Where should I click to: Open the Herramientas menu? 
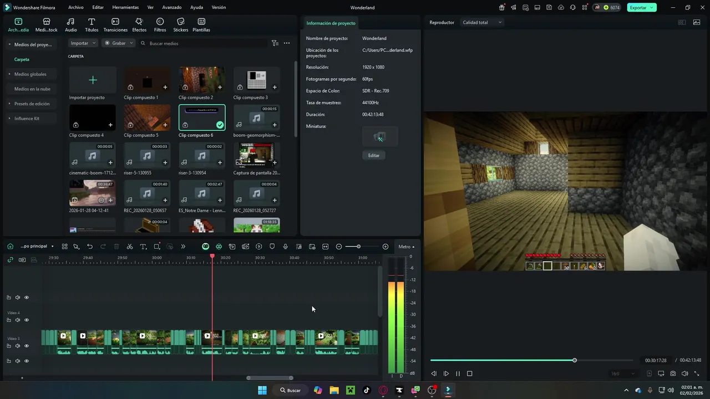pos(125,8)
